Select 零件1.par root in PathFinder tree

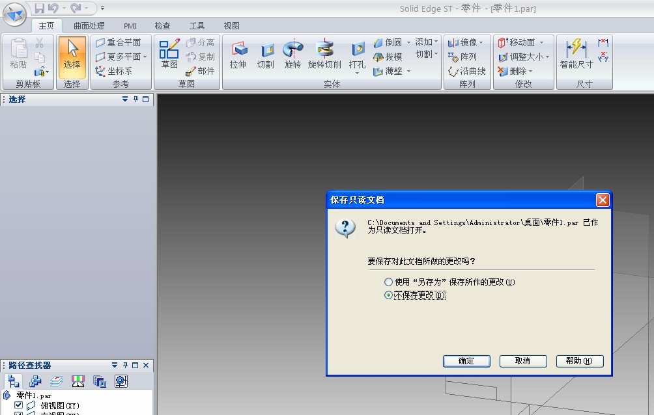(x=34, y=395)
